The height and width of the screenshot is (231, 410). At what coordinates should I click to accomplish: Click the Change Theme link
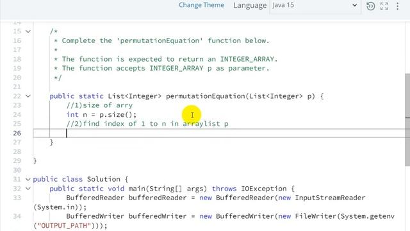point(201,5)
